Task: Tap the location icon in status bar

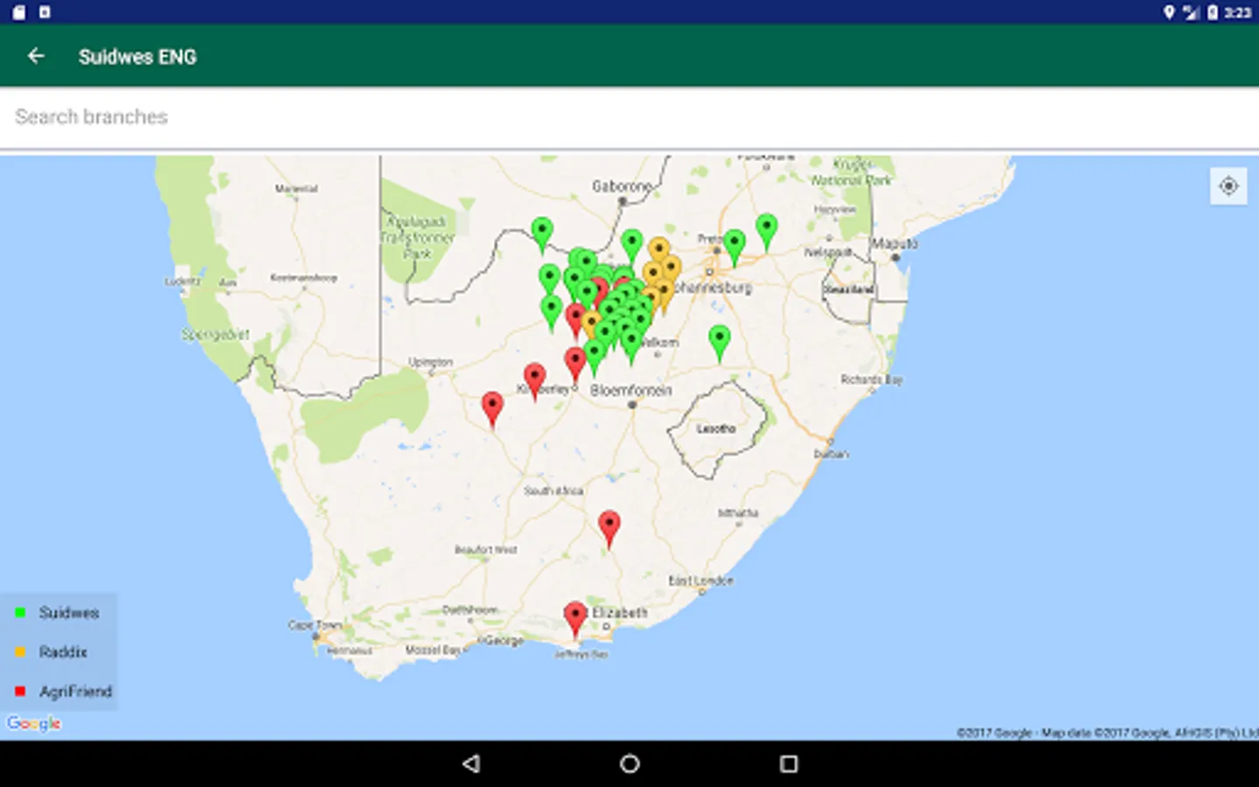Action: coord(1169,11)
